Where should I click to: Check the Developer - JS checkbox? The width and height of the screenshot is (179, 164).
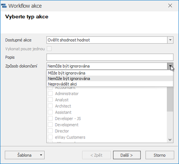(x=50, y=118)
